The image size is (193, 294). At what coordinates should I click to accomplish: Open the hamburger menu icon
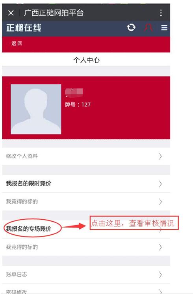pyautogui.click(x=164, y=28)
